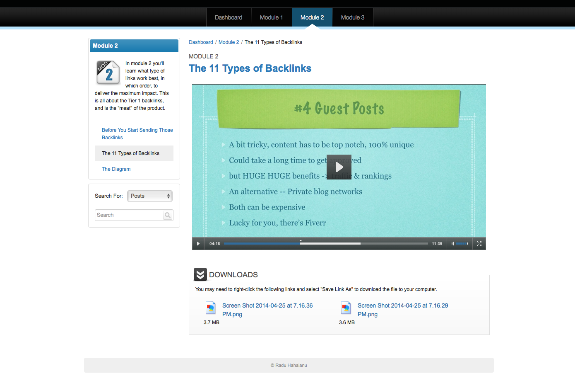Open the Dashboard tab in top navigation

(x=229, y=17)
